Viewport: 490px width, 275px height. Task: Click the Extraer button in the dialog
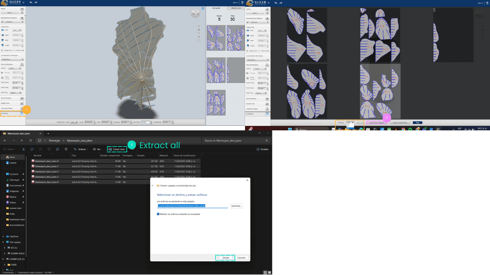[226, 258]
